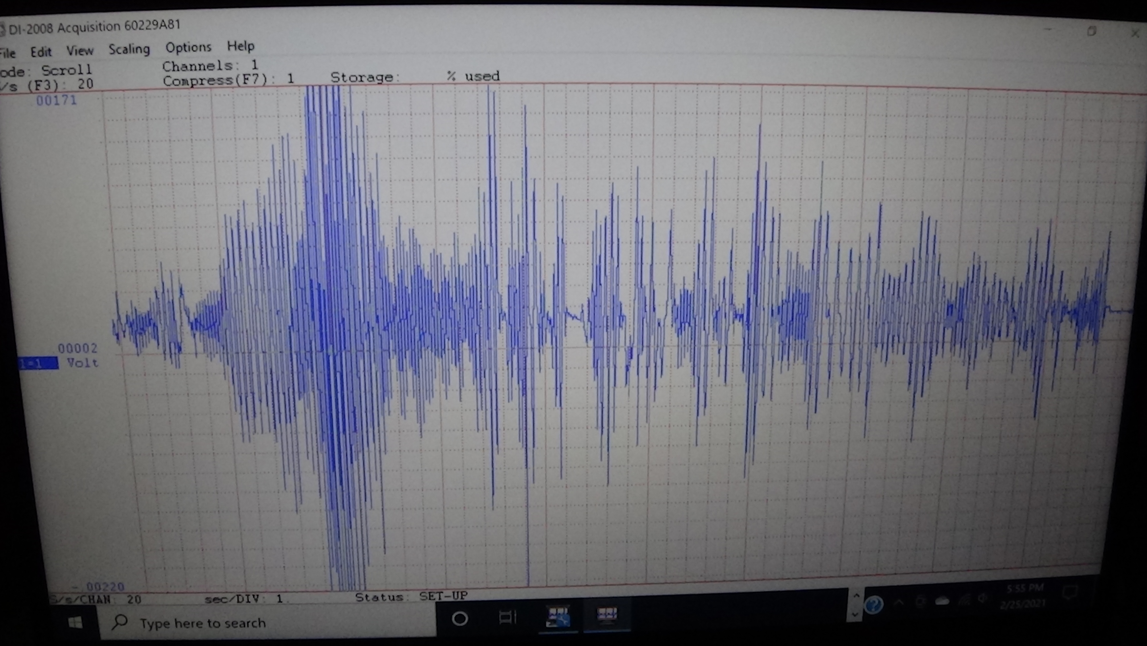The height and width of the screenshot is (646, 1147).
Task: Click first DATAQ hardware manager taskbar icon
Action: [558, 616]
